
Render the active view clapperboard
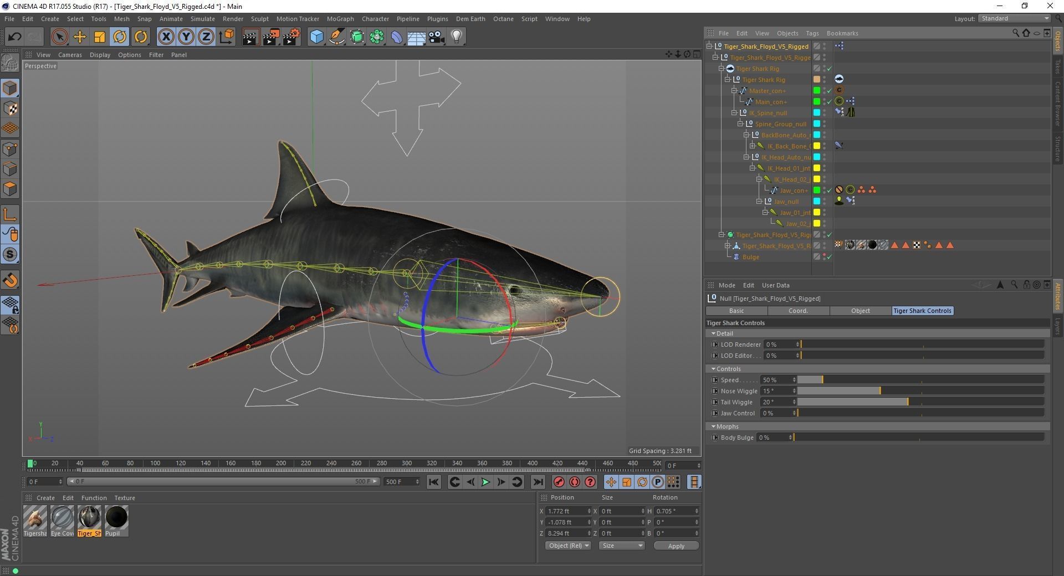coord(250,37)
